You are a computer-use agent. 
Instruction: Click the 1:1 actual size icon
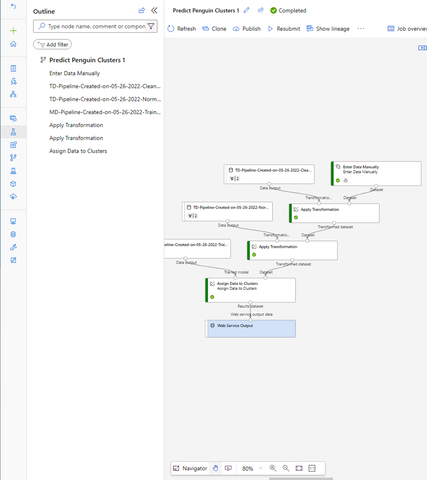point(312,468)
